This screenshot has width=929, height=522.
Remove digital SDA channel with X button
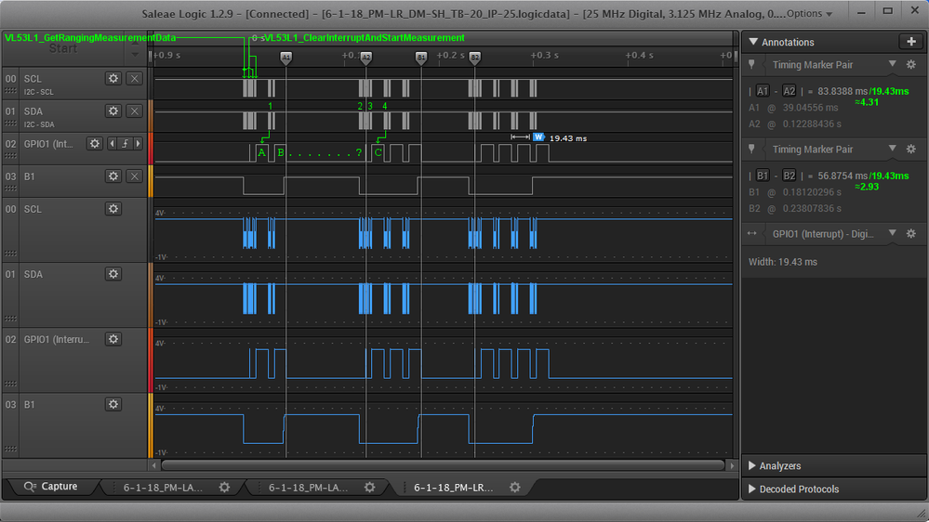pos(135,111)
